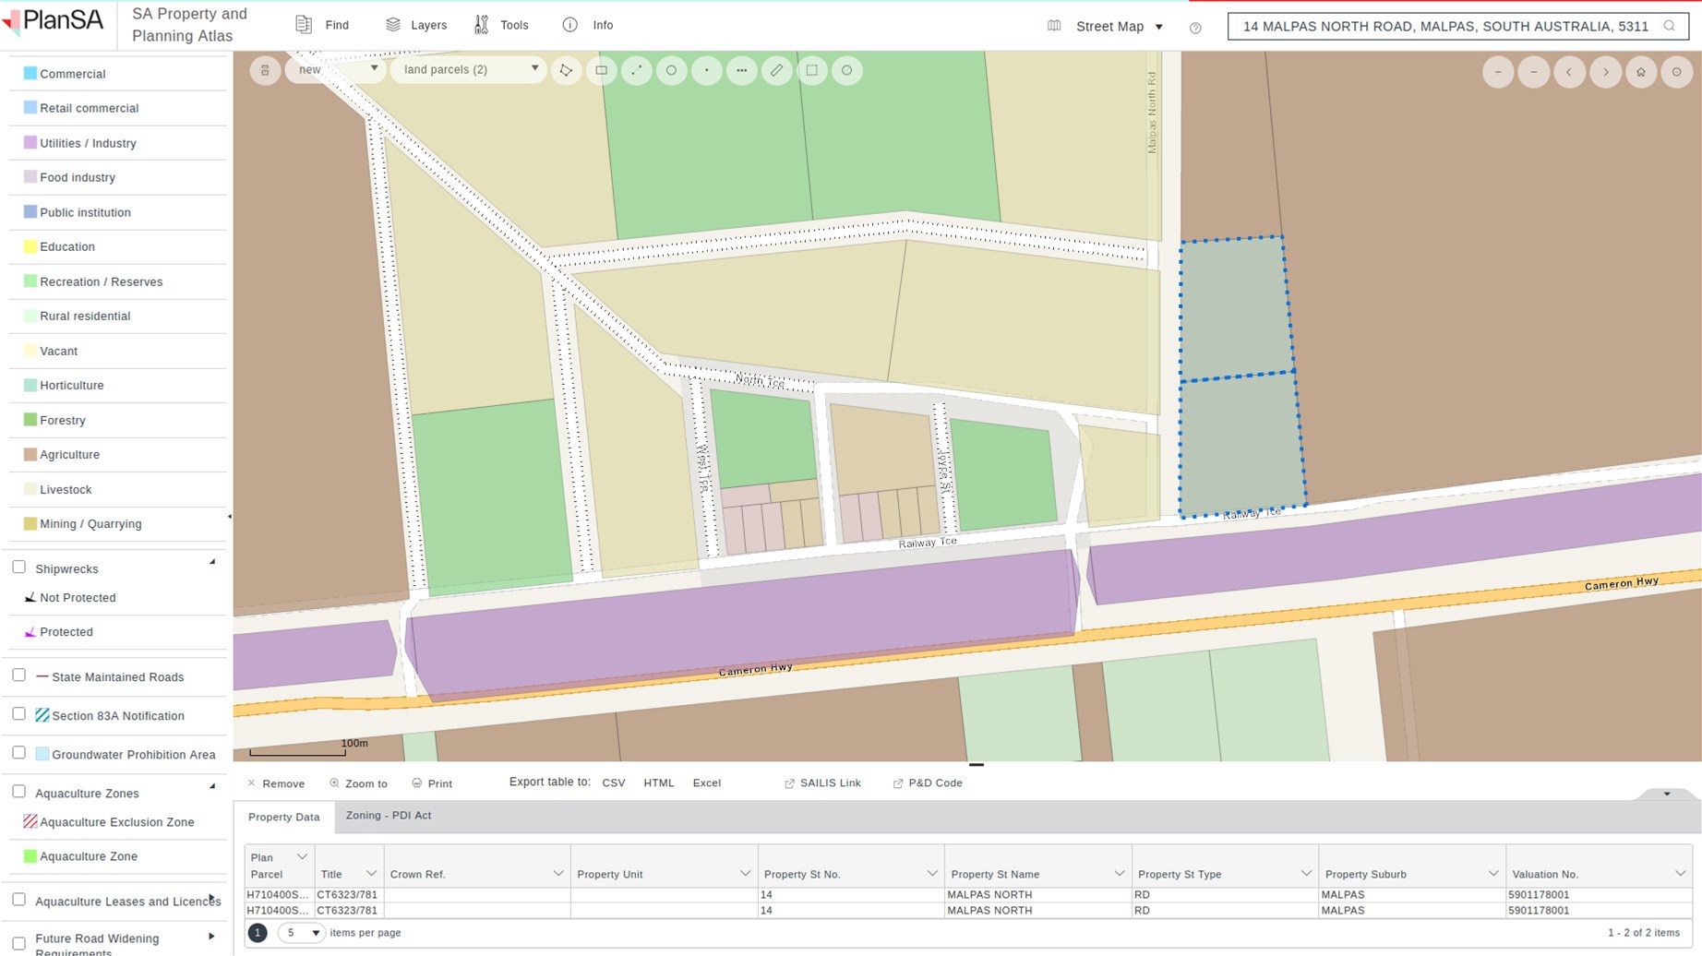This screenshot has height=956, width=1702.
Task: Go to the home map extent
Action: coord(1641,72)
